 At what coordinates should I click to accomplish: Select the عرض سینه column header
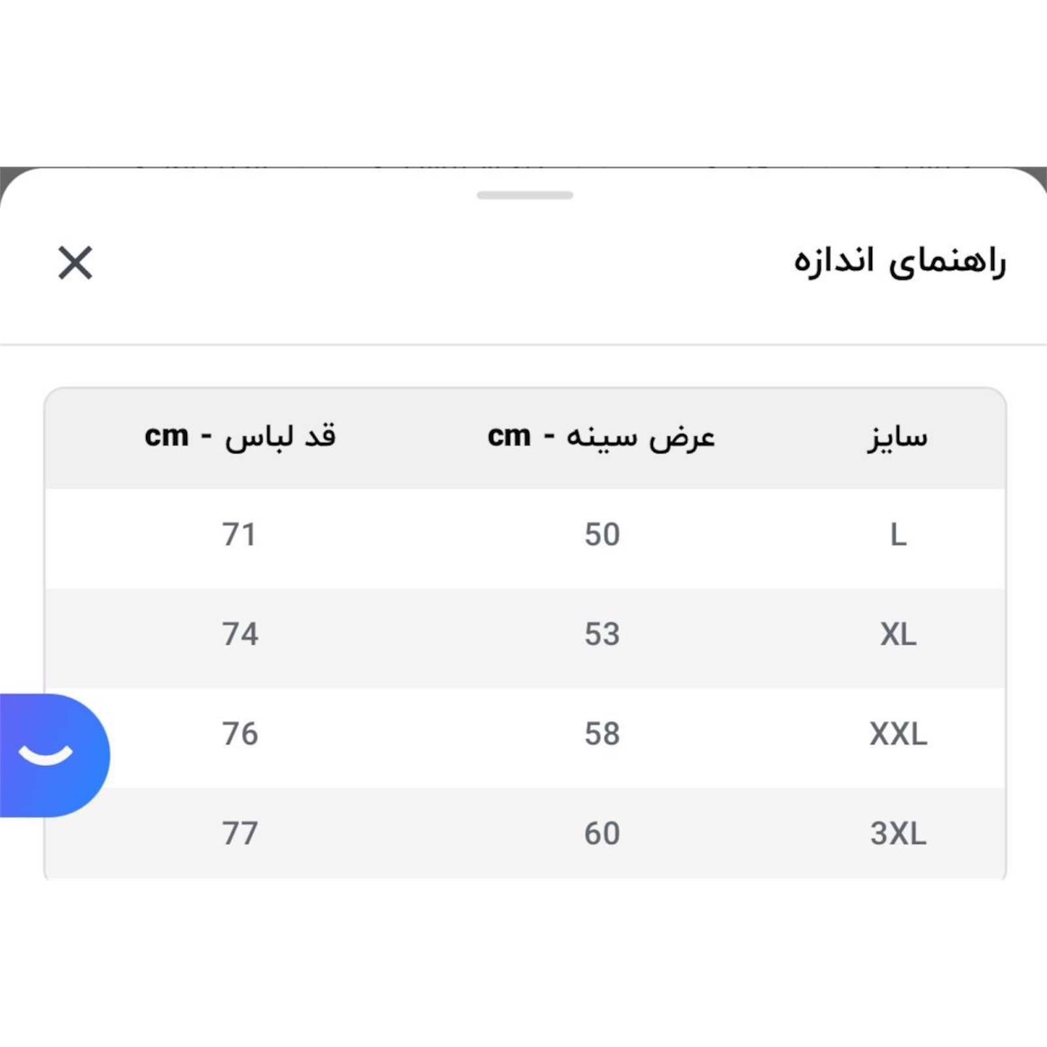[601, 437]
